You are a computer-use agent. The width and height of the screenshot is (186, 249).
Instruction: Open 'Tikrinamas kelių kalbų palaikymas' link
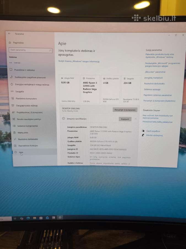[x=158, y=122]
